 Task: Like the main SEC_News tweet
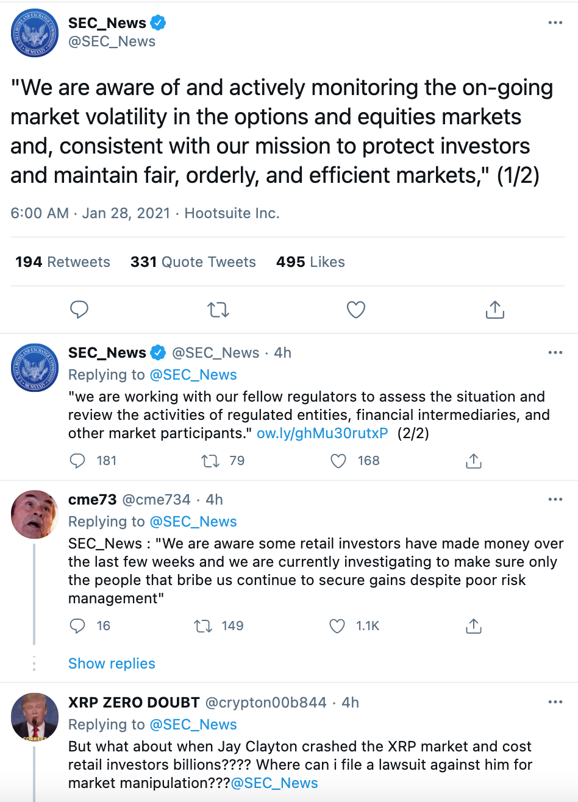pos(355,310)
